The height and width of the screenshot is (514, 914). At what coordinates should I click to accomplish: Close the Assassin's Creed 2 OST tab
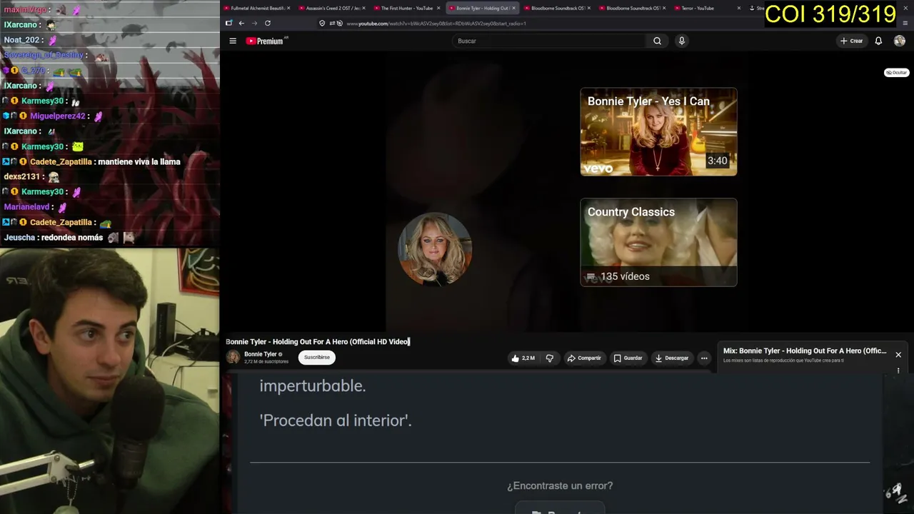pos(363,8)
